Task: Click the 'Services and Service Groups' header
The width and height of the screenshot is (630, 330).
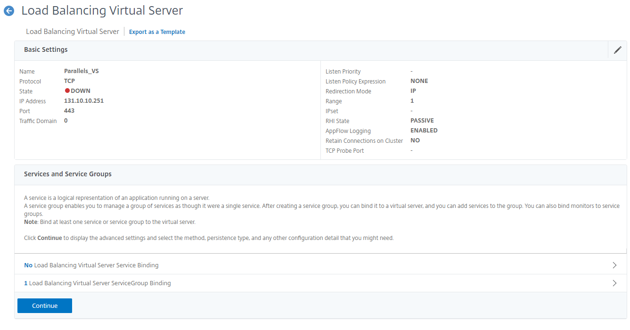Action: 68,174
